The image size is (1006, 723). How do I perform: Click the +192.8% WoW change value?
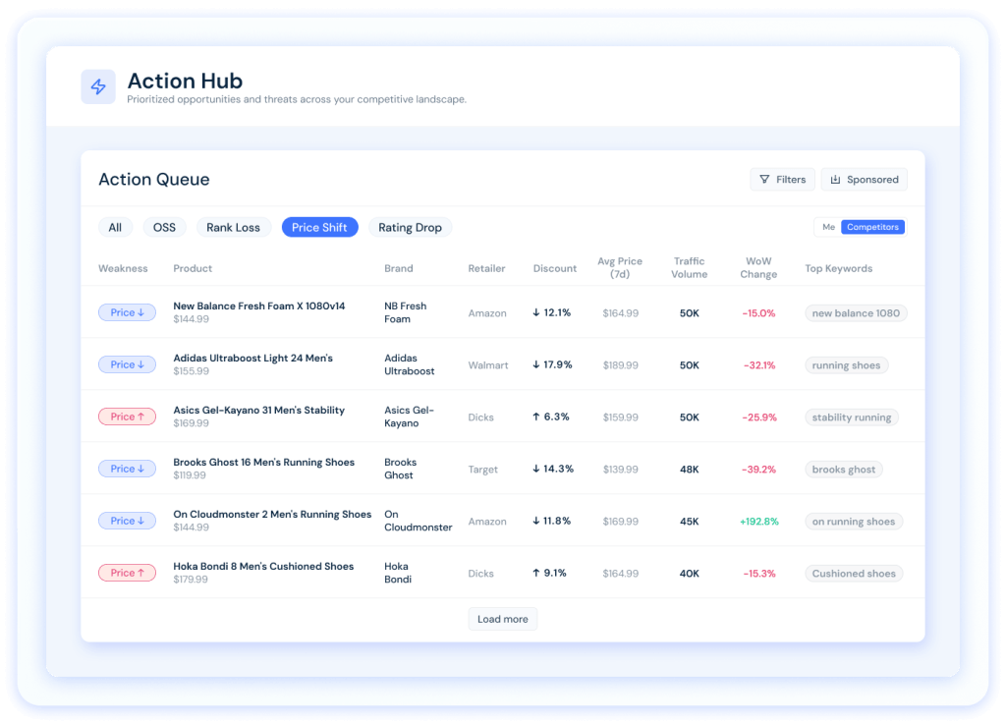click(759, 521)
